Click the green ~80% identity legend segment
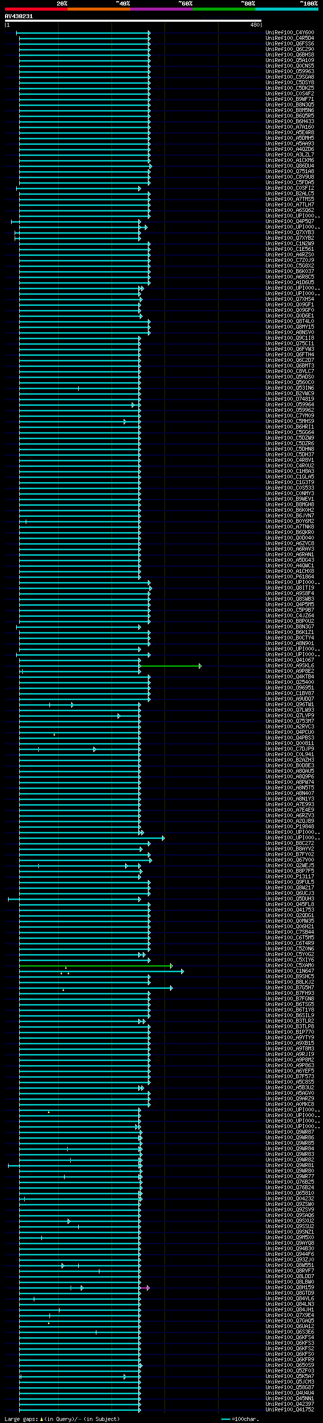The image size is (323, 1423). (x=224, y=10)
